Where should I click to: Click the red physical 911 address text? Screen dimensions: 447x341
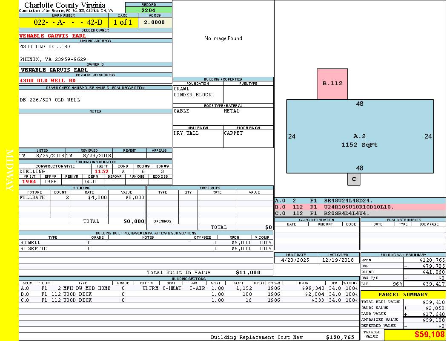(48, 81)
